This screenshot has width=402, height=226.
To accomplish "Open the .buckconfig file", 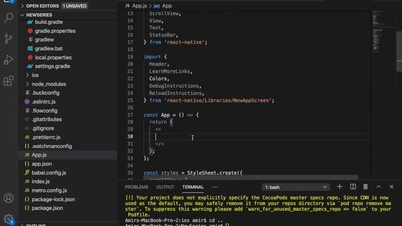I will [x=46, y=93].
